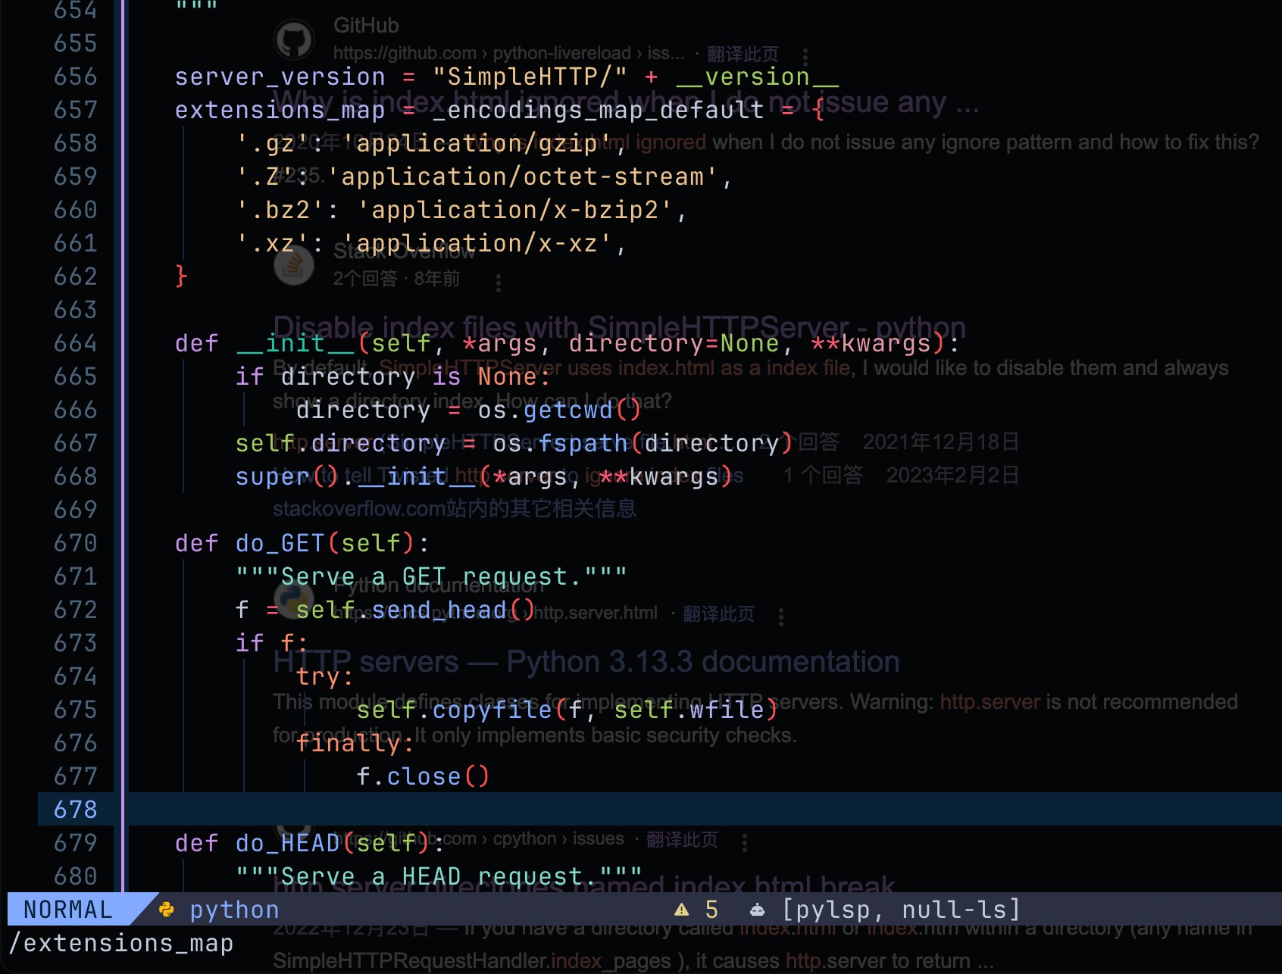Click the 'application/x-xz' string

[477, 243]
